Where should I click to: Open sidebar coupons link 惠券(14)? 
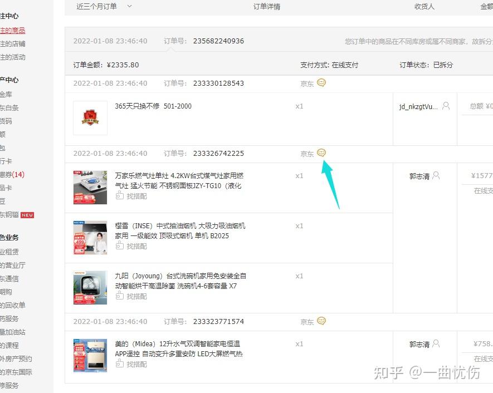pyautogui.click(x=12, y=174)
